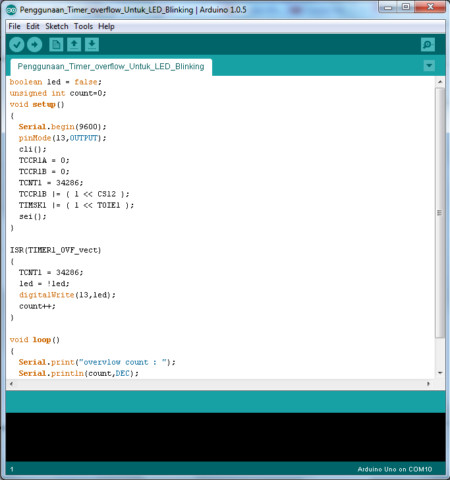Screen dimensions: 450x480
Task: Click the Verify checkmark button
Action: (16, 45)
